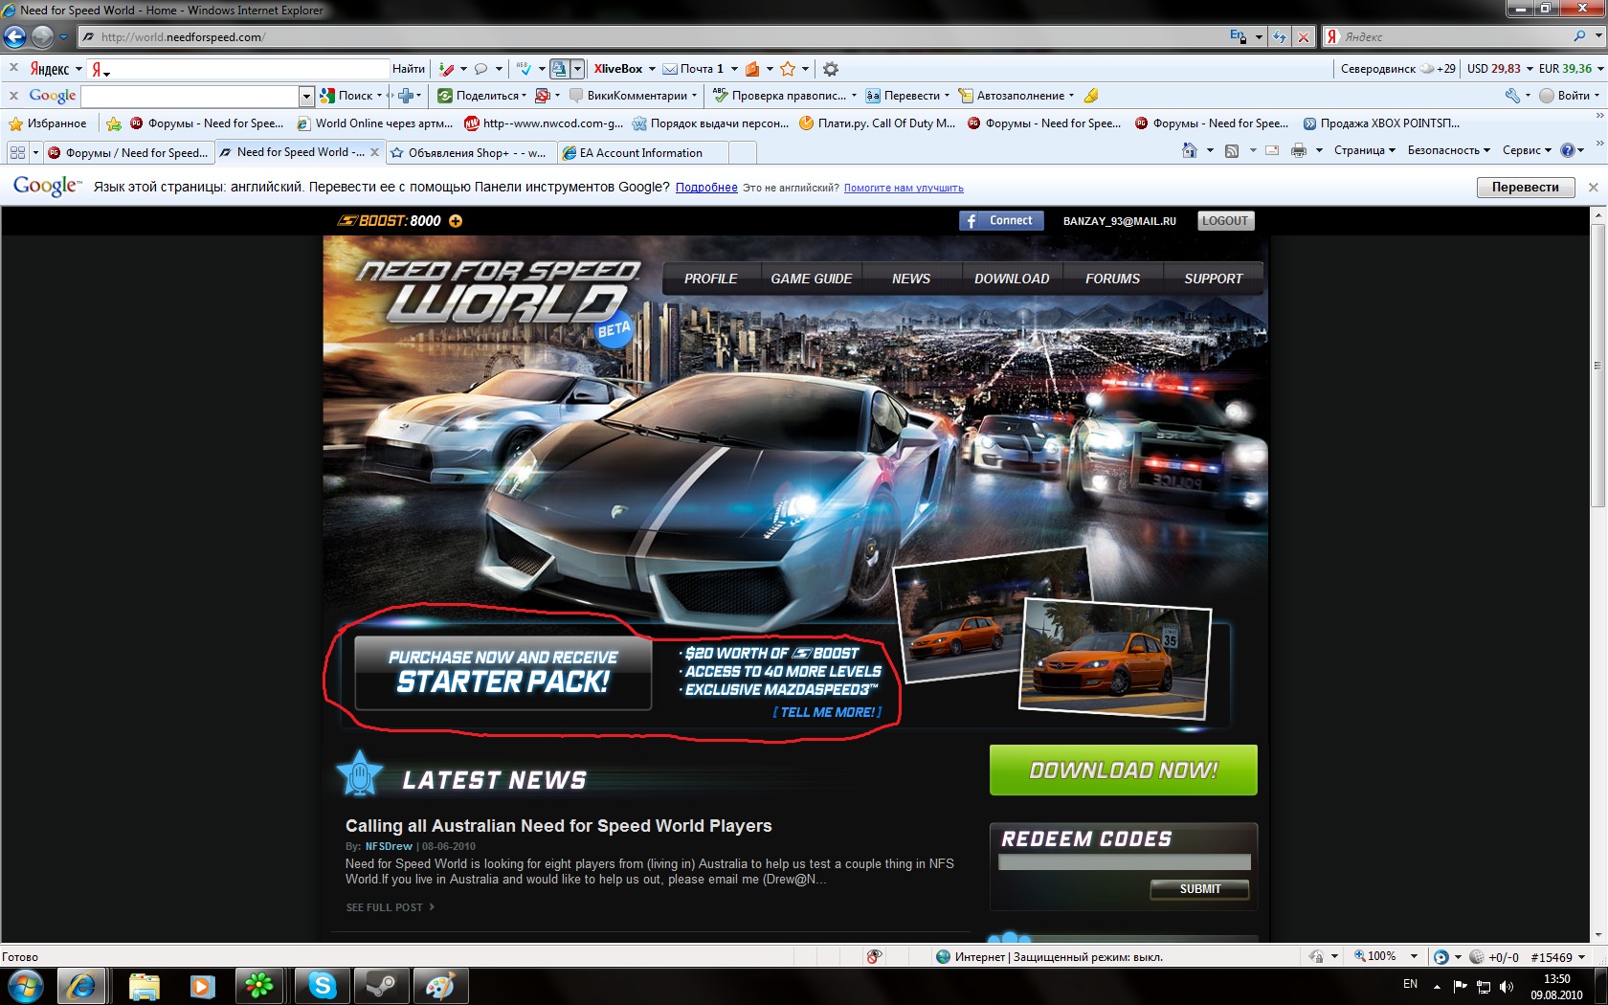Click the Print icon in the command bar
This screenshot has height=1005, width=1608.
point(1299,150)
